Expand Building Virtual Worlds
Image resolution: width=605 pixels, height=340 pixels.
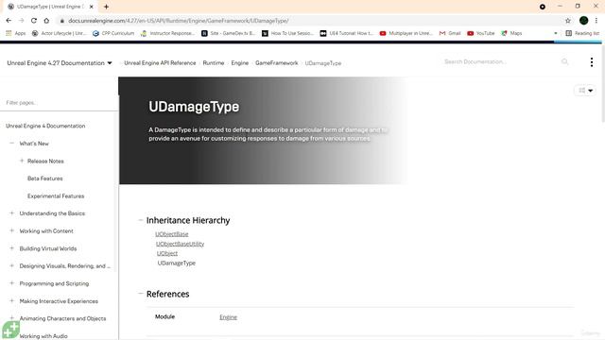coord(11,248)
